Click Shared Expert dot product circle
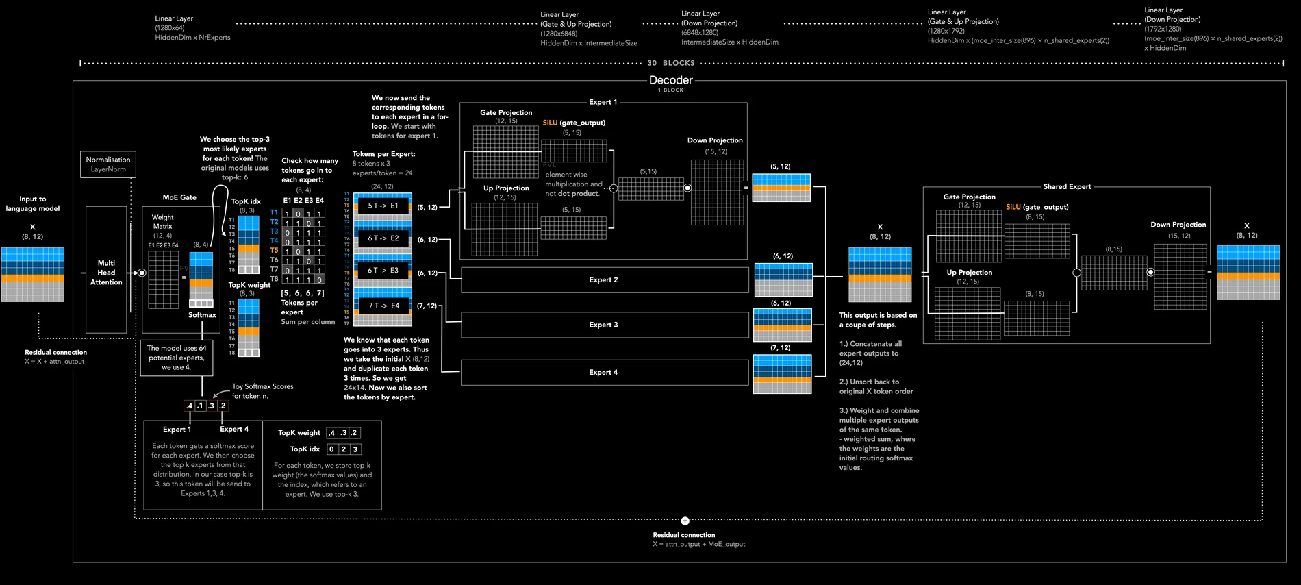The width and height of the screenshot is (1301, 585). click(x=1150, y=272)
